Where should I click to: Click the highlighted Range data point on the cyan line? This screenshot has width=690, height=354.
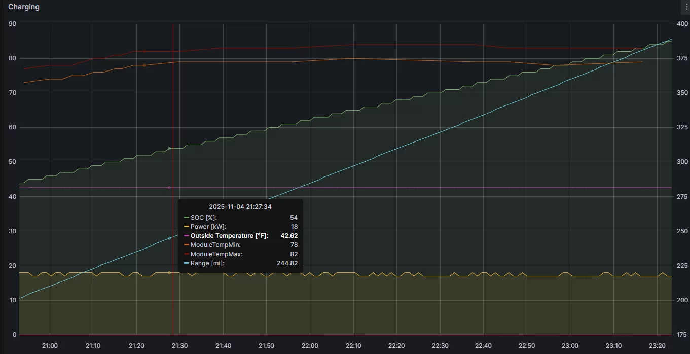169,238
